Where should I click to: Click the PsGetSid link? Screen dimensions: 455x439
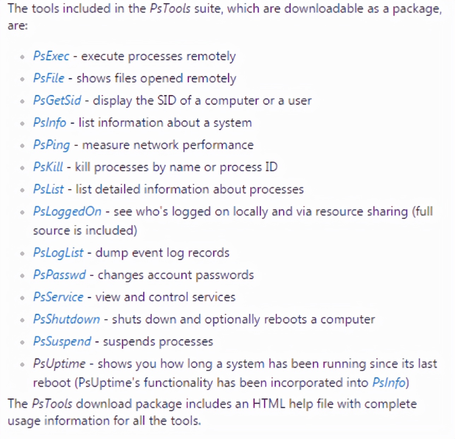click(57, 101)
